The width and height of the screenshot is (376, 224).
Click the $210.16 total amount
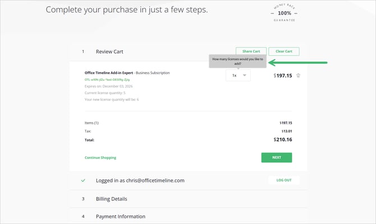pos(283,139)
